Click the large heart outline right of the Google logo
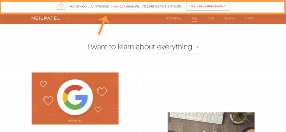The height and width of the screenshot is (132, 286). [102, 91]
